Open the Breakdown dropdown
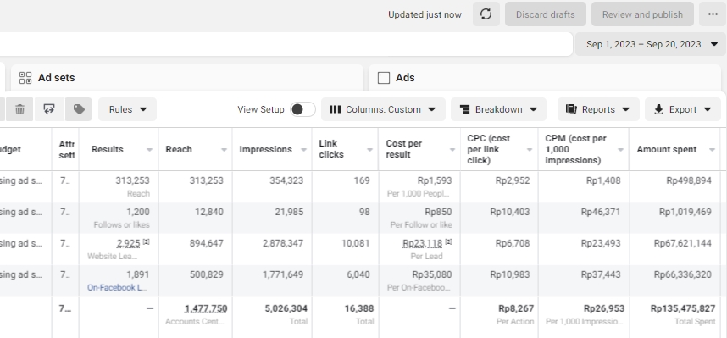This screenshot has width=727, height=338. click(x=498, y=109)
